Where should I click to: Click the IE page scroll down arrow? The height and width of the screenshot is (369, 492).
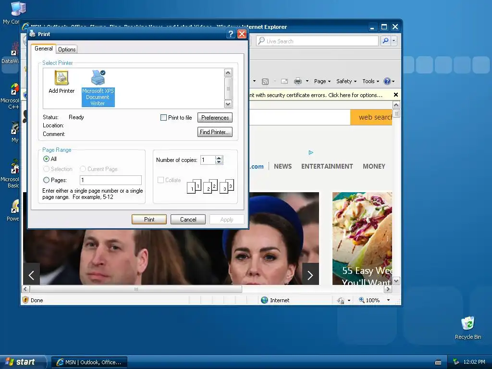point(396,281)
